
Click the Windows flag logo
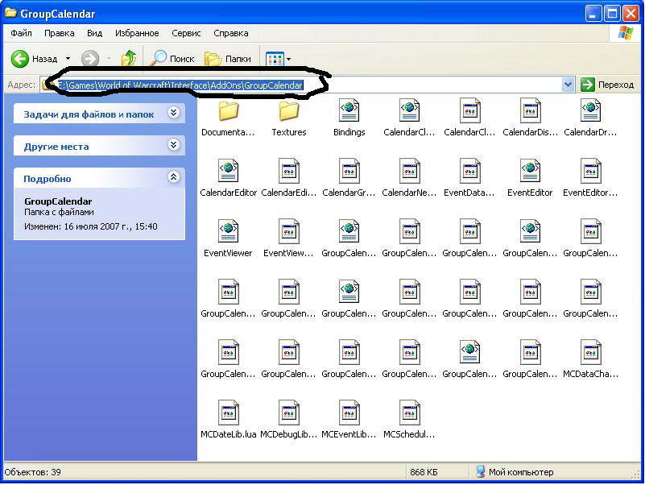click(626, 33)
